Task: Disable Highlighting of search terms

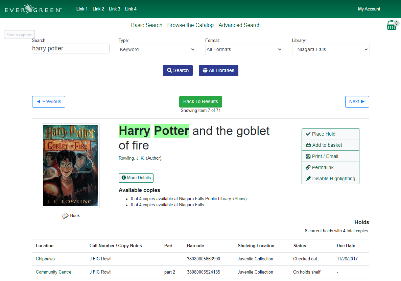Action: tap(330, 179)
